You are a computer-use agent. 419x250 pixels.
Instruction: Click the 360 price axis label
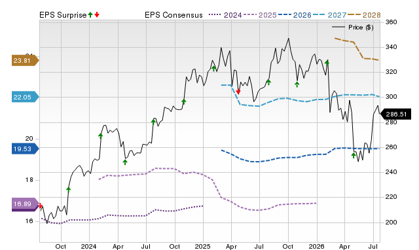point(391,22)
